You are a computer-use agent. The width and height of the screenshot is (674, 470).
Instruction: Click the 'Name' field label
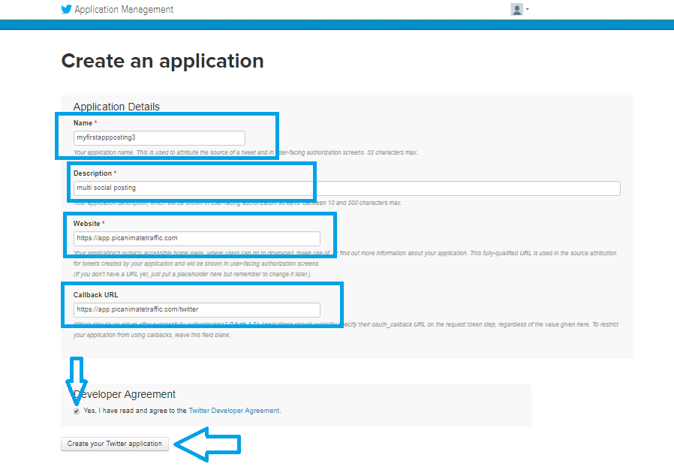click(83, 123)
